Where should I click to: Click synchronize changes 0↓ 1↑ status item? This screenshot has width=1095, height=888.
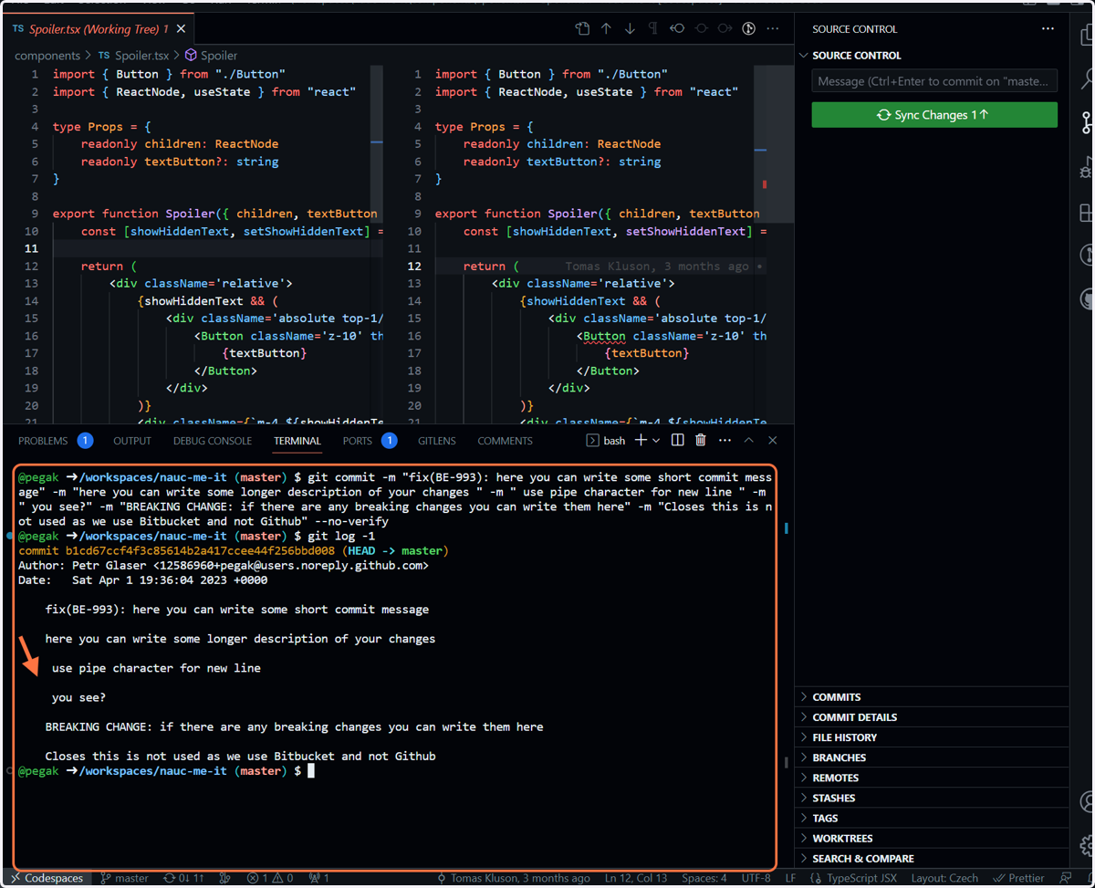coord(183,879)
